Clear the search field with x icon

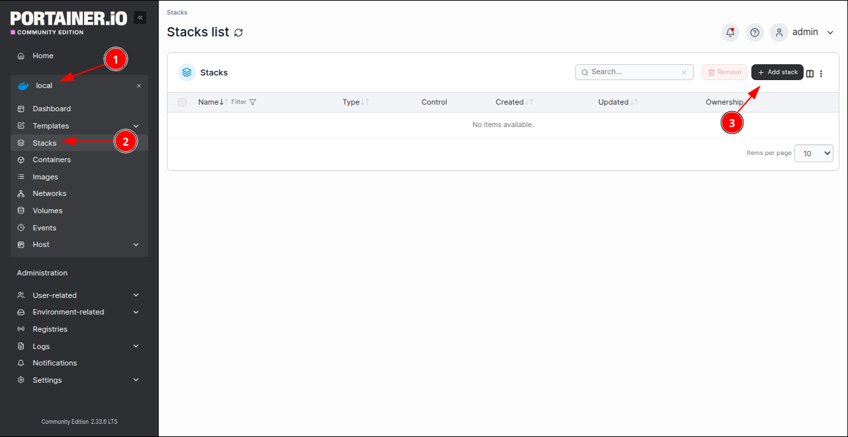pos(684,72)
